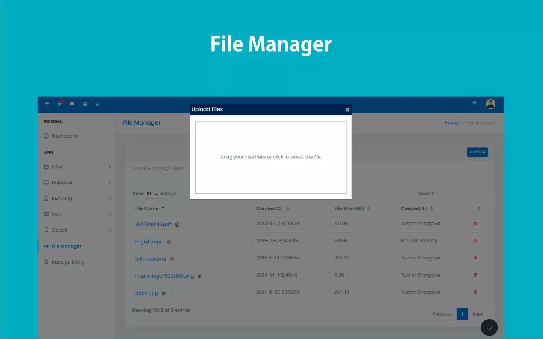Expand the CRM sidebar submenu
This screenshot has width=543, height=339.
click(110, 167)
